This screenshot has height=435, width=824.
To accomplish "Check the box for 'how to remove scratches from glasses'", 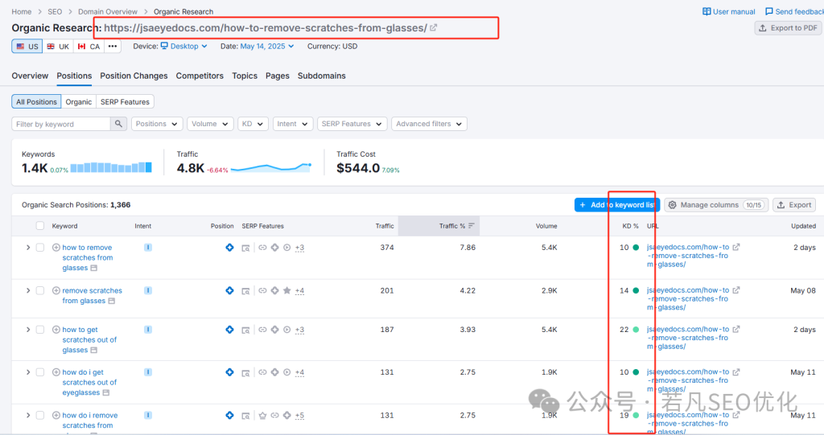I will point(40,248).
